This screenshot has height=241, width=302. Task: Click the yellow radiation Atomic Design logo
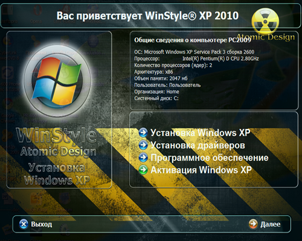coord(265,22)
